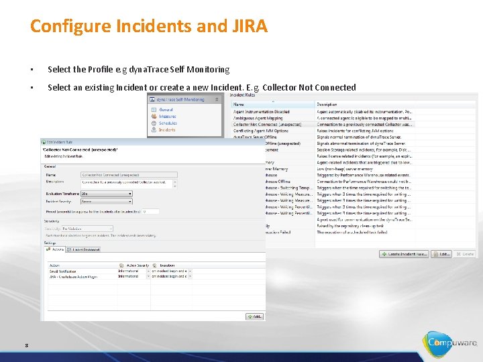483x362 pixels.
Task: Open the Sensitivity dropdown
Action: pos(87,229)
